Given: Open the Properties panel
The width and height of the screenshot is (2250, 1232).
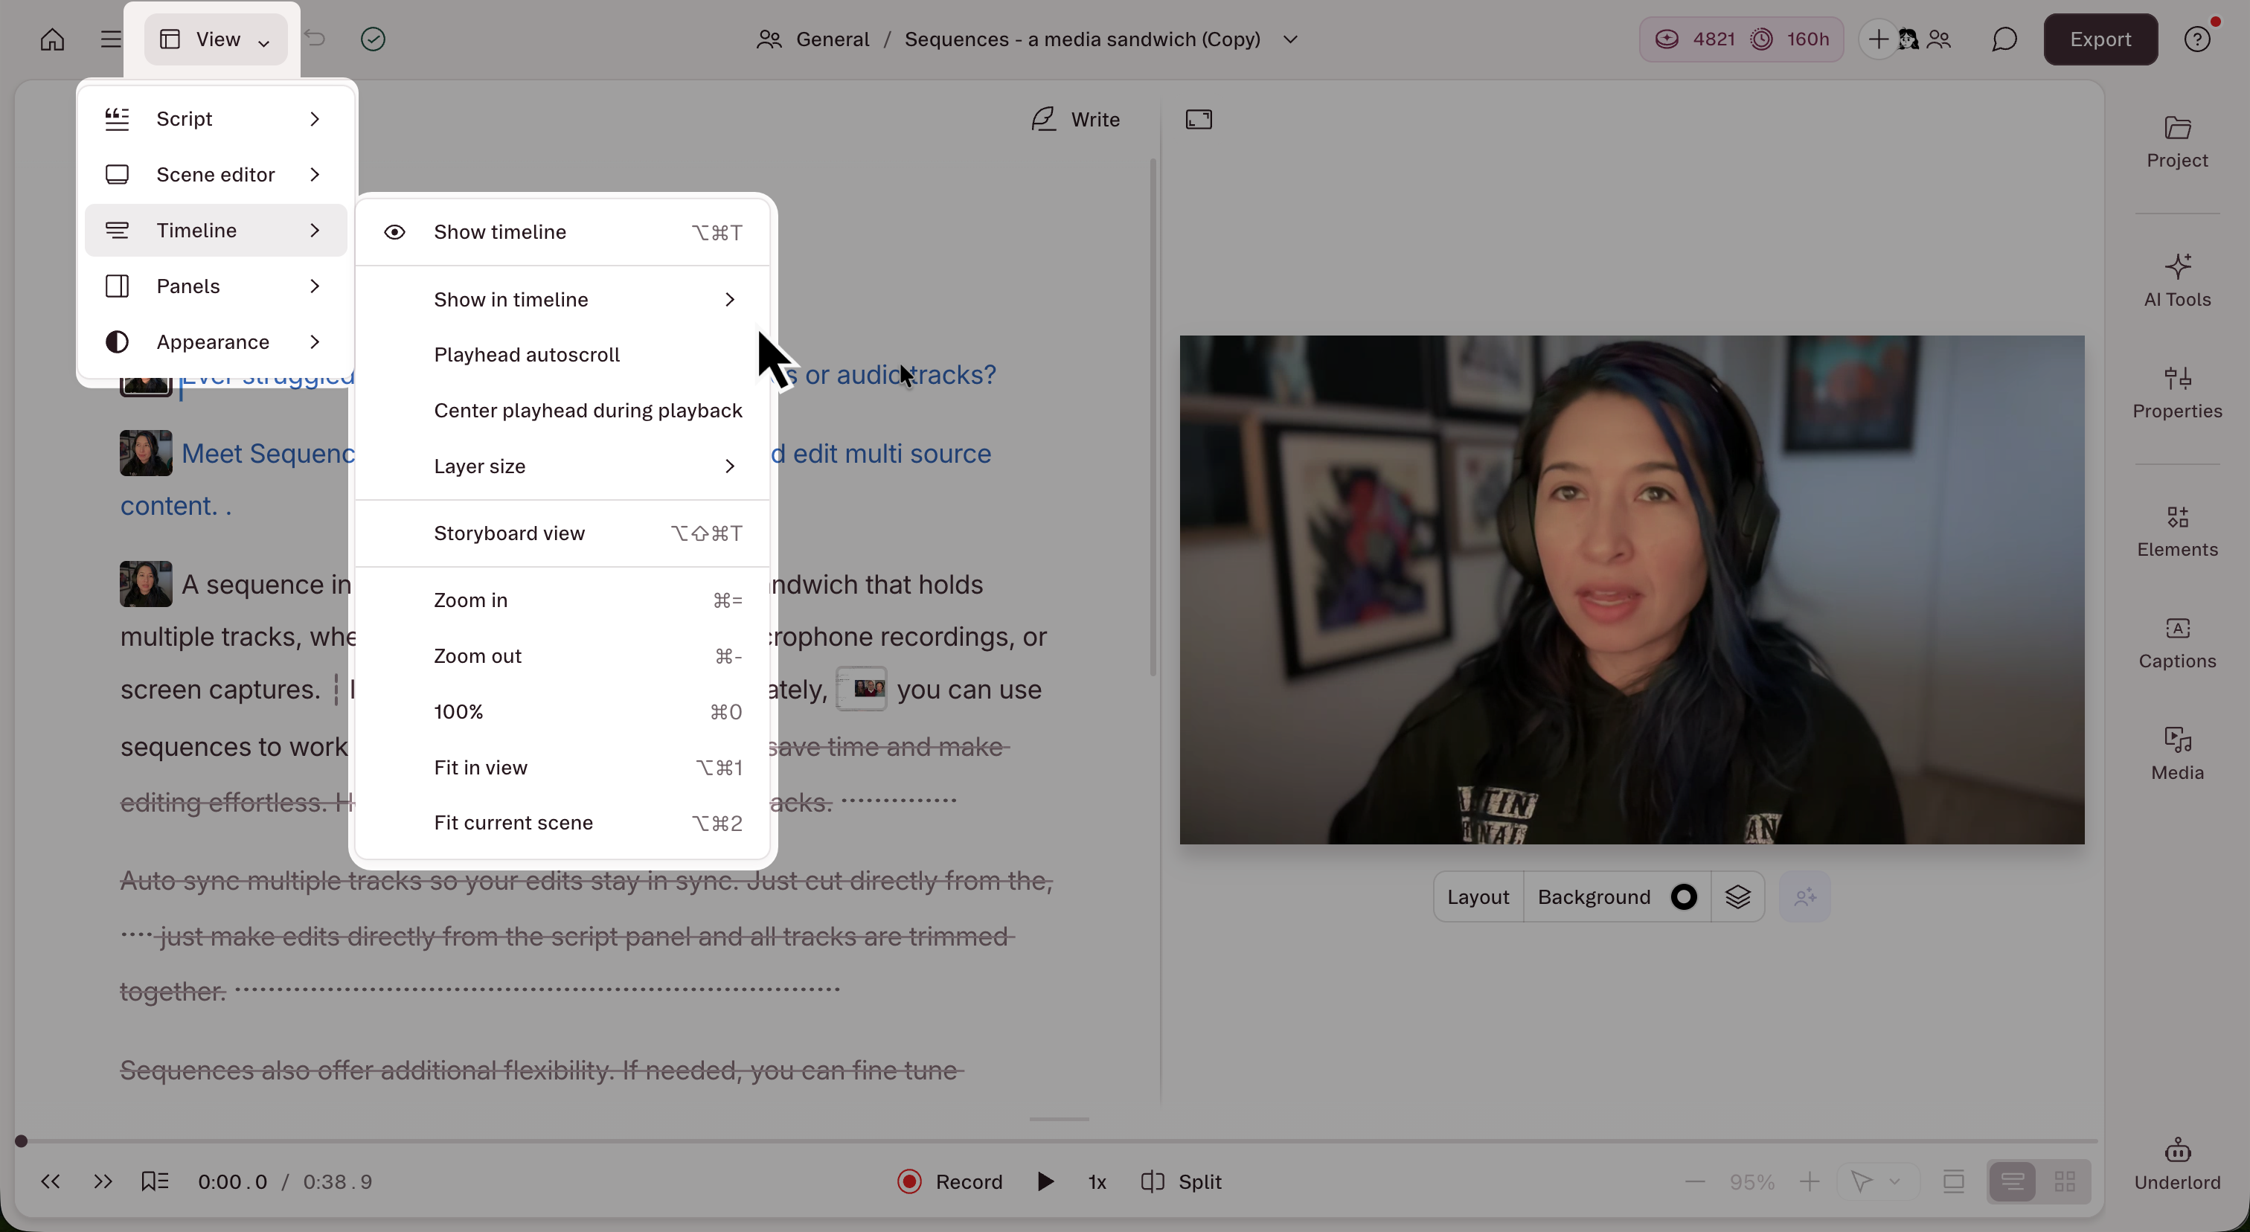Looking at the screenshot, I should click(2176, 392).
